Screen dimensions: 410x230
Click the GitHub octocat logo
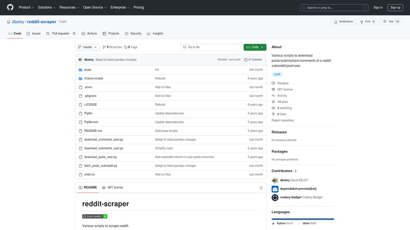point(10,7)
